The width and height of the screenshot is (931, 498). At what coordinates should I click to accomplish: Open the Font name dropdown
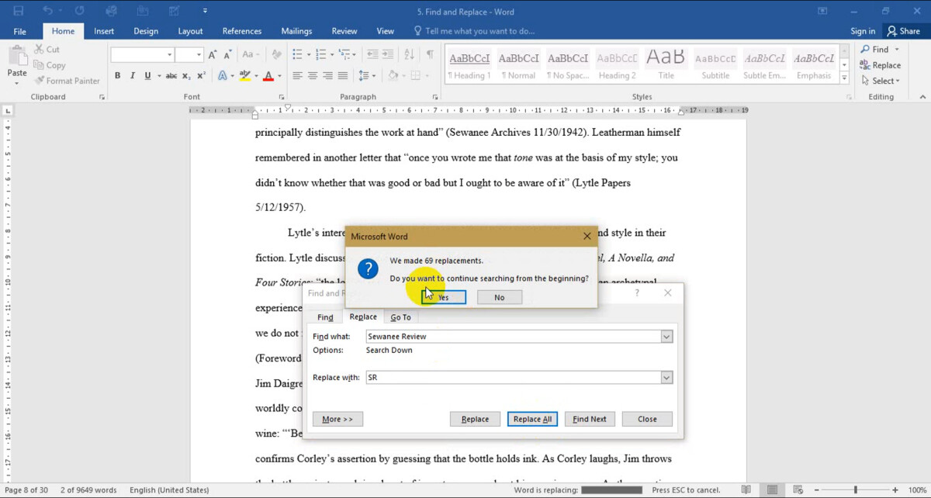click(169, 55)
